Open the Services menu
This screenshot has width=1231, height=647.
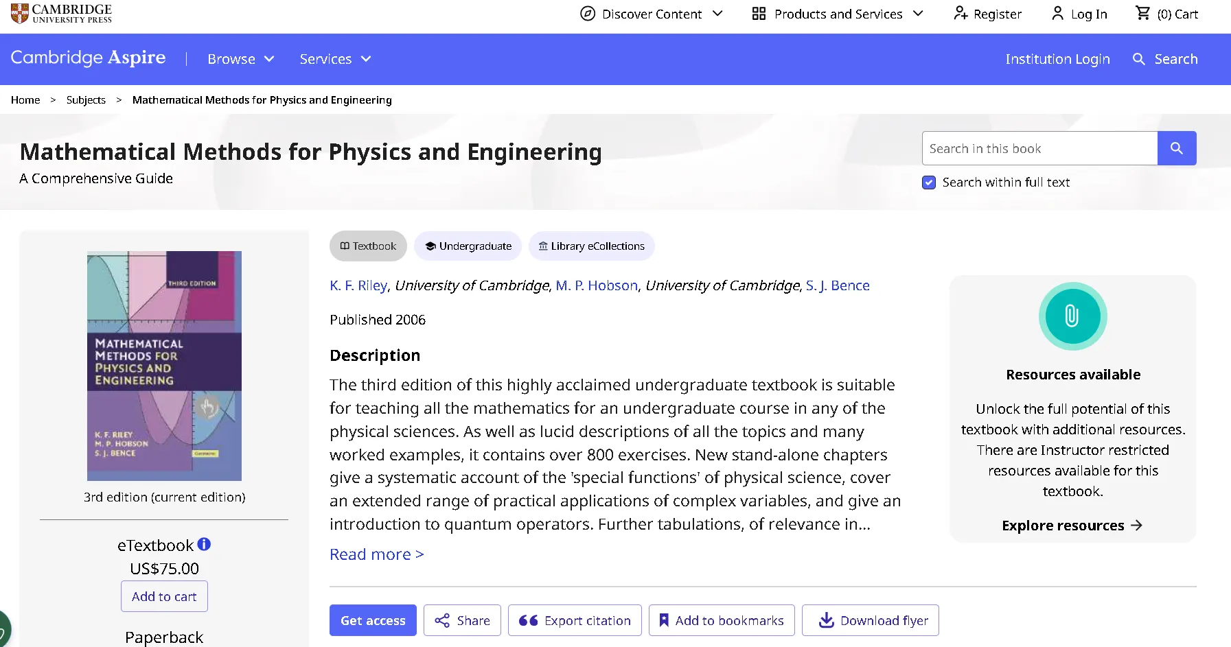[x=334, y=59]
